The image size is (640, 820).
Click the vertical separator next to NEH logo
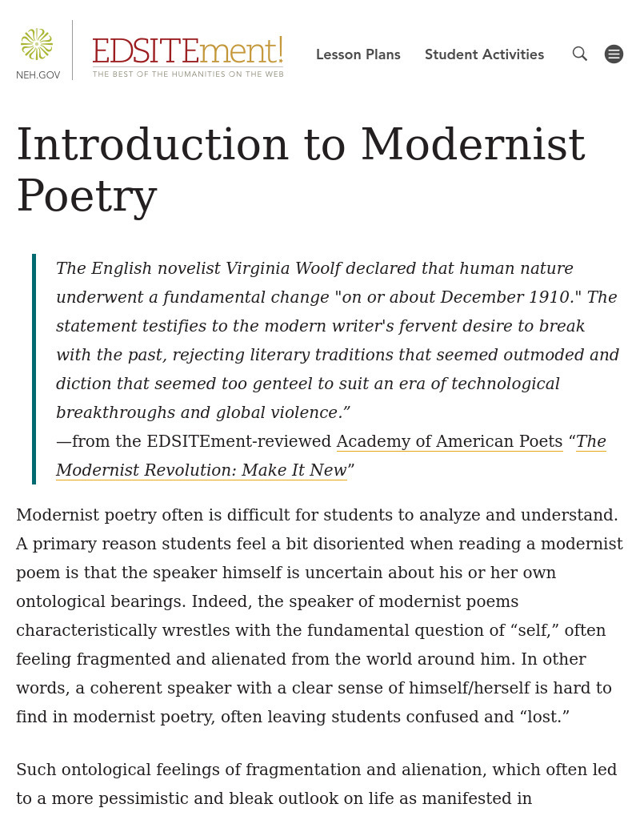click(x=73, y=50)
